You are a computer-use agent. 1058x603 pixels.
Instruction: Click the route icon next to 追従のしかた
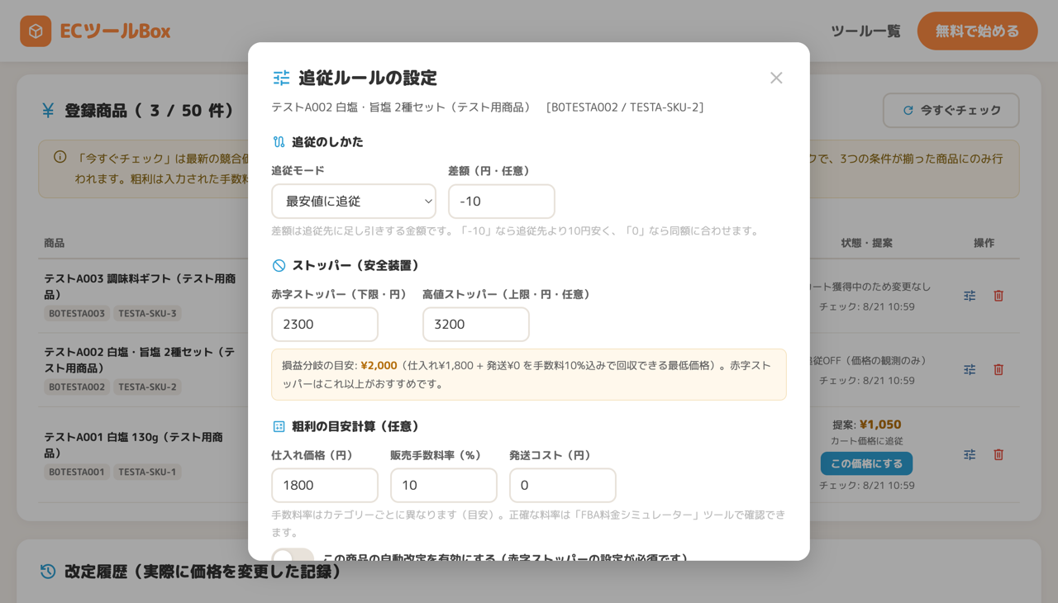279,142
